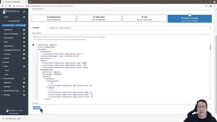Click the editor scrollbar down arrow
The height and width of the screenshot is (122, 217).
point(210,99)
